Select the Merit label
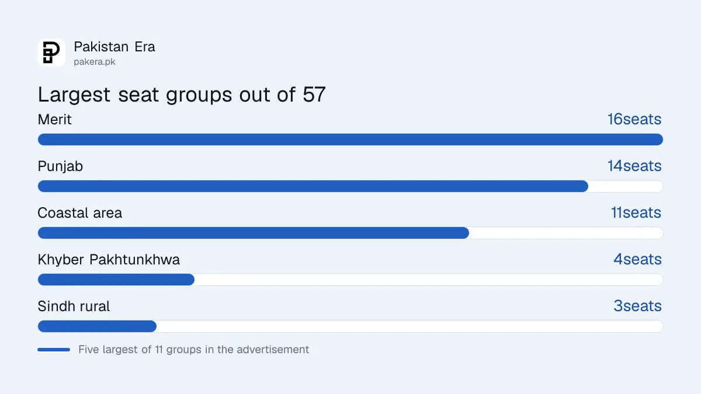Viewport: 701px width, 394px height. (55, 120)
